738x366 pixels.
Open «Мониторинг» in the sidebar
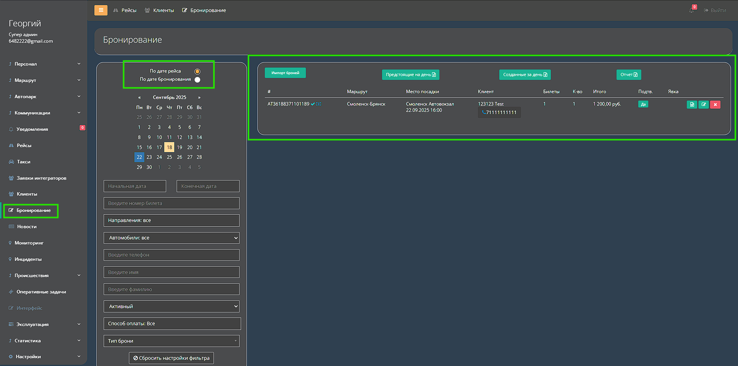[x=29, y=243]
